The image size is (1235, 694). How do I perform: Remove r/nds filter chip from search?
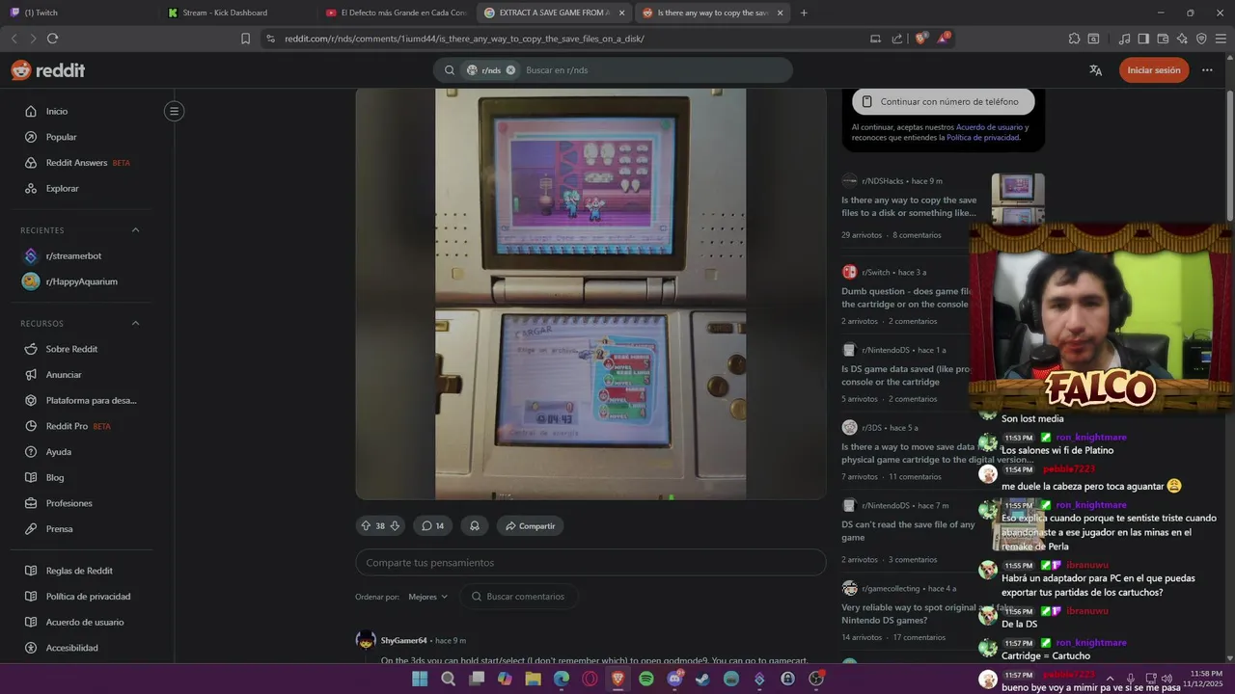pyautogui.click(x=510, y=70)
